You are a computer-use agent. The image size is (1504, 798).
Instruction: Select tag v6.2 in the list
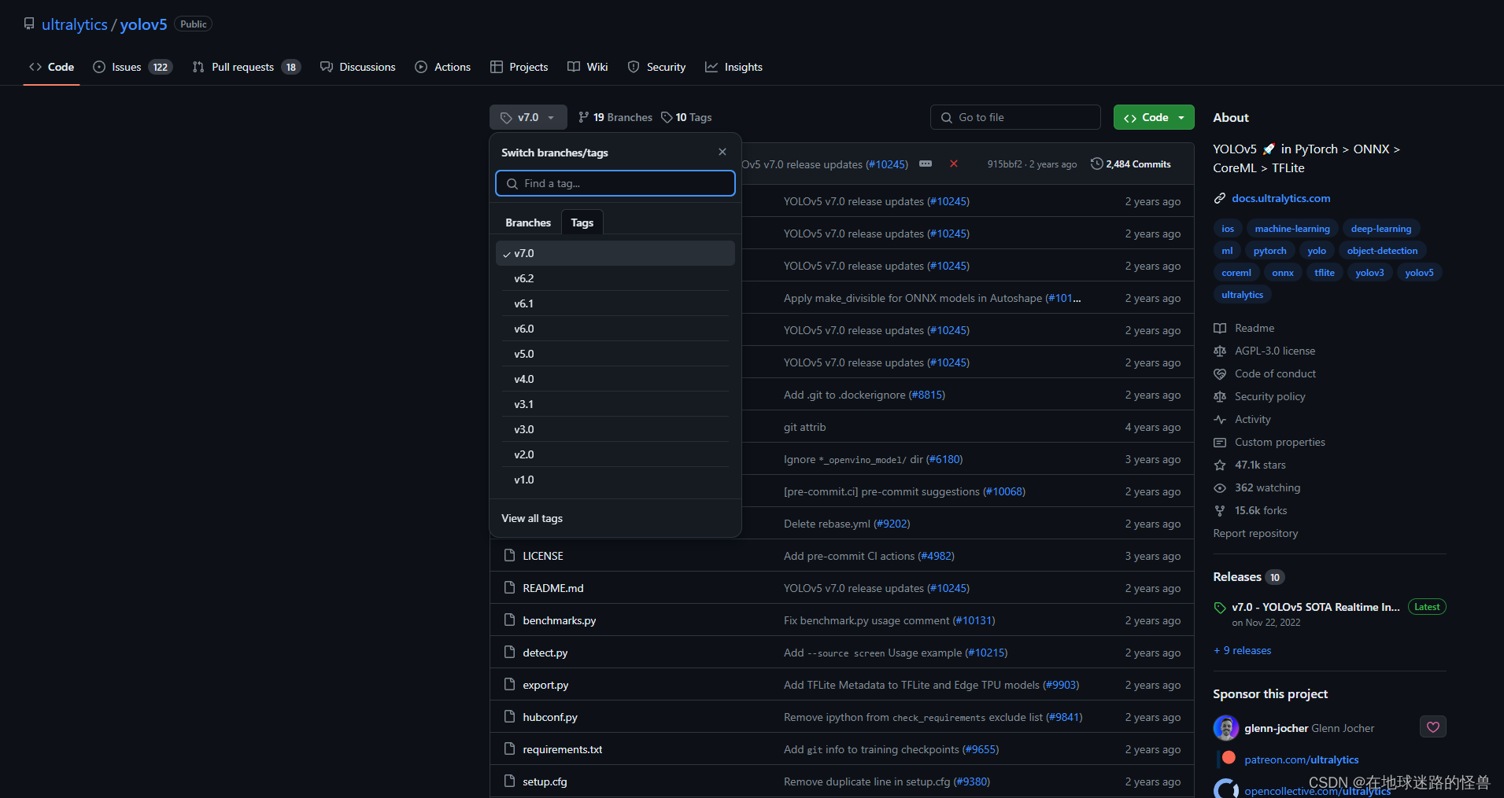coord(615,278)
